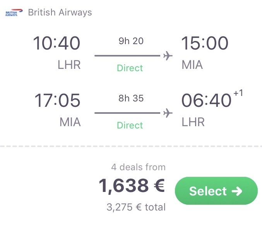The height and width of the screenshot is (226, 262).
Task: Click the outbound LHR airport code
Action: coord(69,65)
